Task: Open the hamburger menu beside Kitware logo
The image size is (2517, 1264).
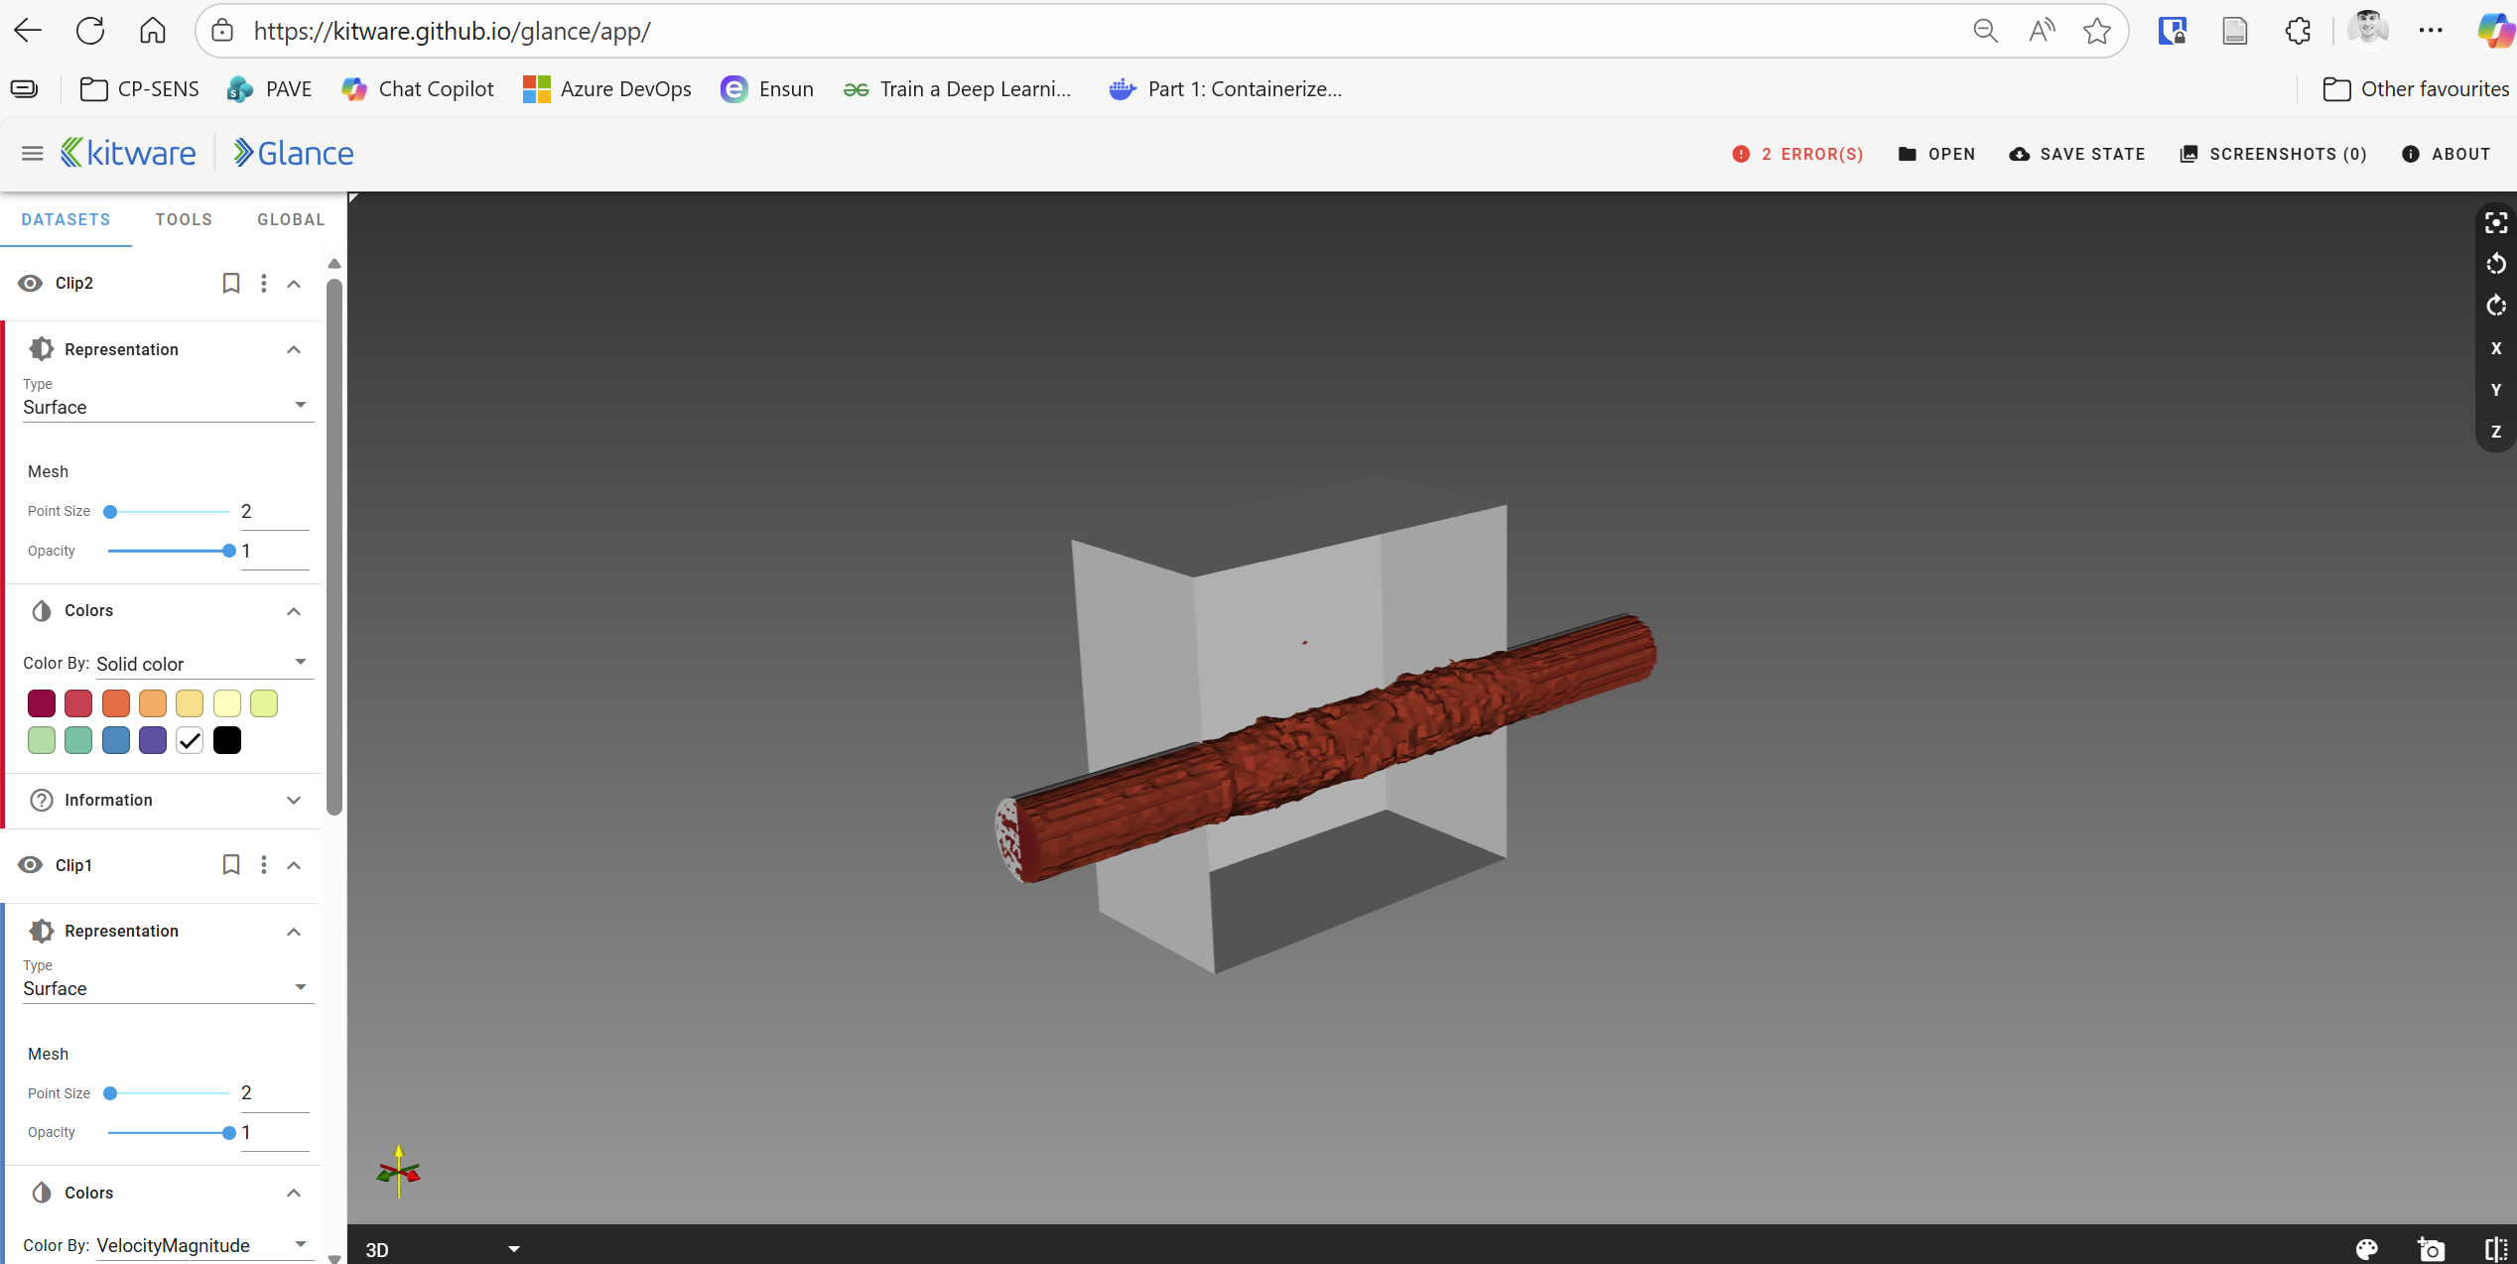Action: tap(32, 153)
